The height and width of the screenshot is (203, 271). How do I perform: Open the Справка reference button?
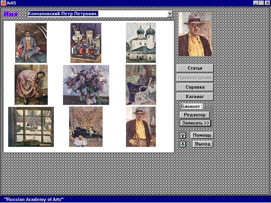[x=195, y=87]
